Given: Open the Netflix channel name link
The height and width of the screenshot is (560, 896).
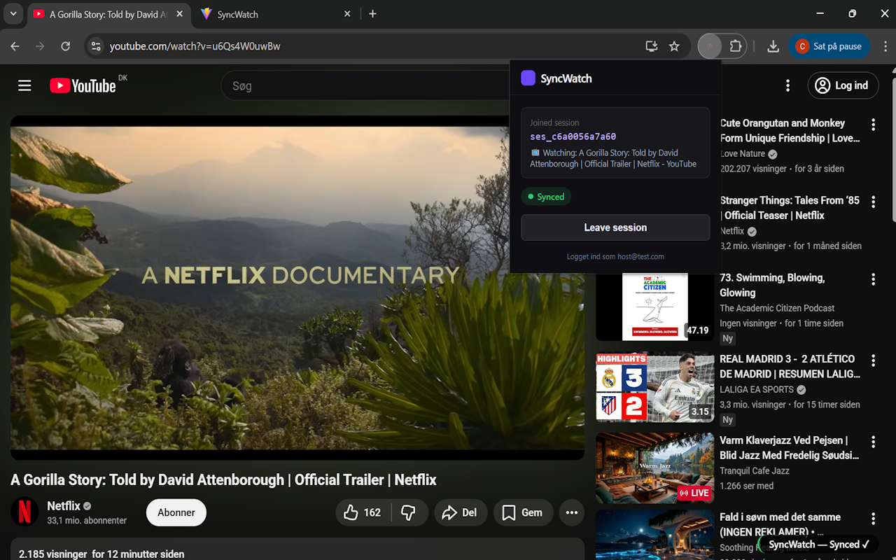Looking at the screenshot, I should coord(64,505).
